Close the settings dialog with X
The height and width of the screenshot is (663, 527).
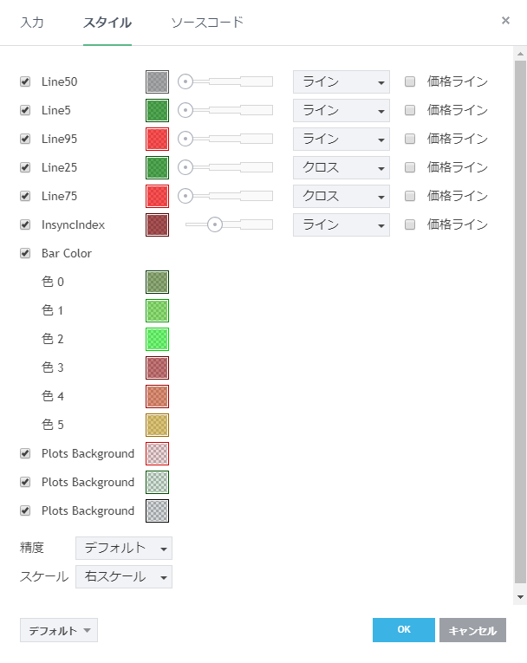tap(505, 20)
